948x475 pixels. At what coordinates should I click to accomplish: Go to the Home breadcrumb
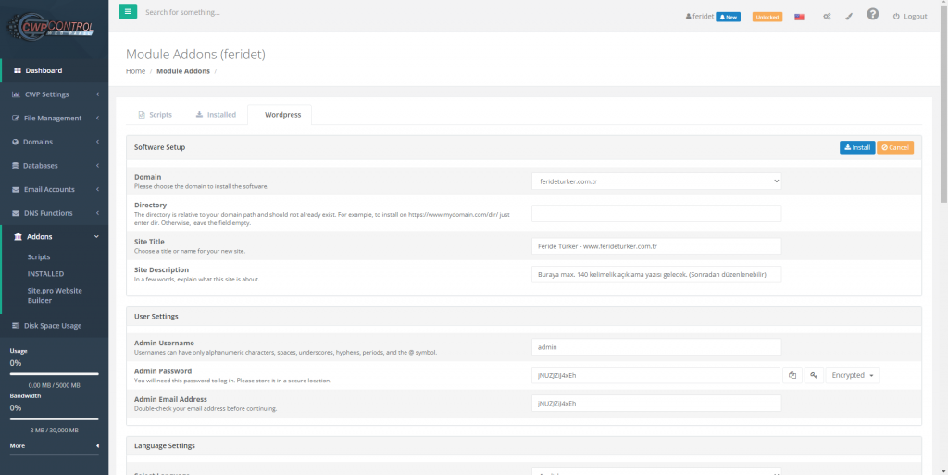[135, 71]
